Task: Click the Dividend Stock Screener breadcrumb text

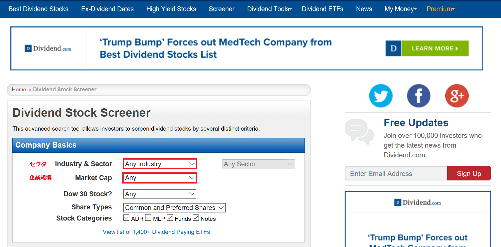Action: pos(65,89)
